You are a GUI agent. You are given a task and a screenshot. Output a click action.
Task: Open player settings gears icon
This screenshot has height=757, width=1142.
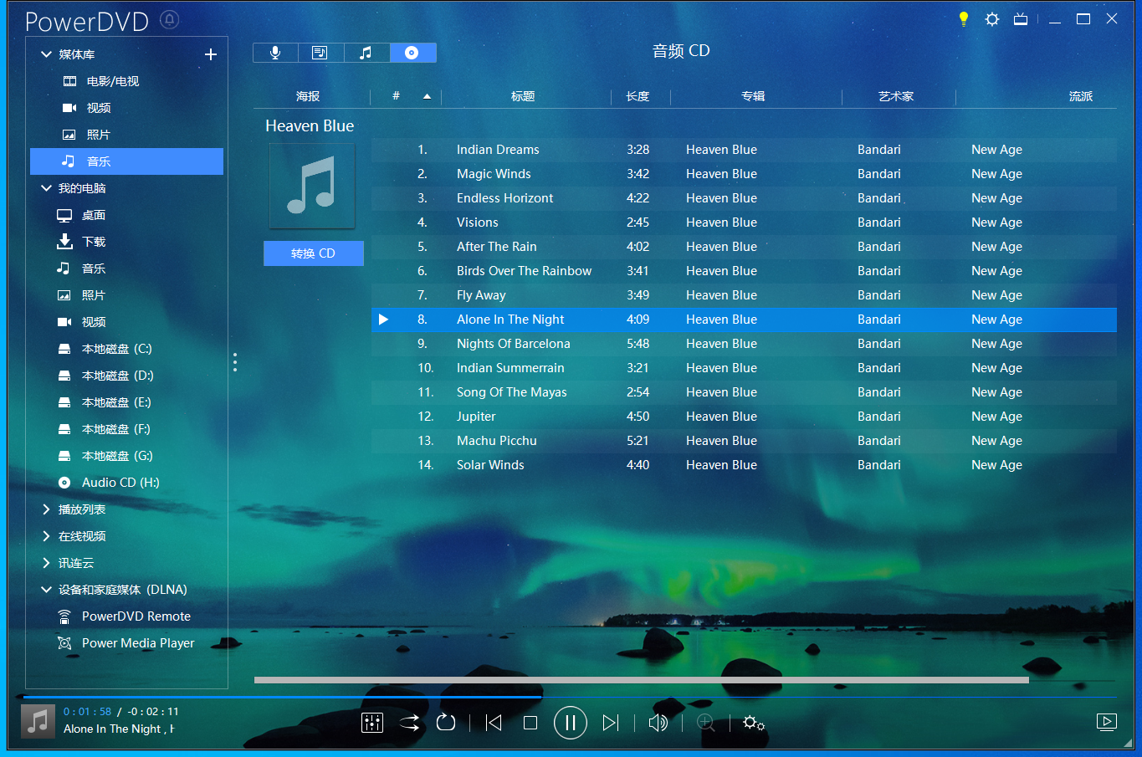[754, 723]
